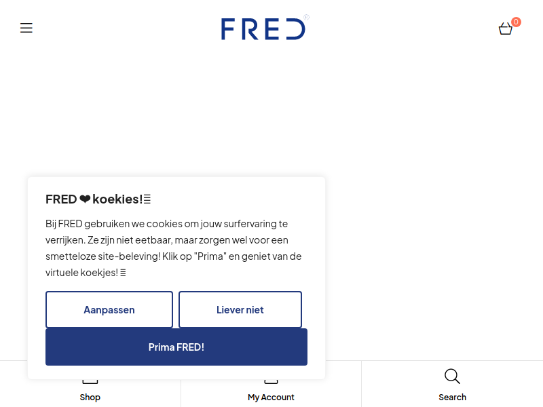Screen dimensions: 543x407
Task: Click the Search magnifier icon
Action: (452, 376)
